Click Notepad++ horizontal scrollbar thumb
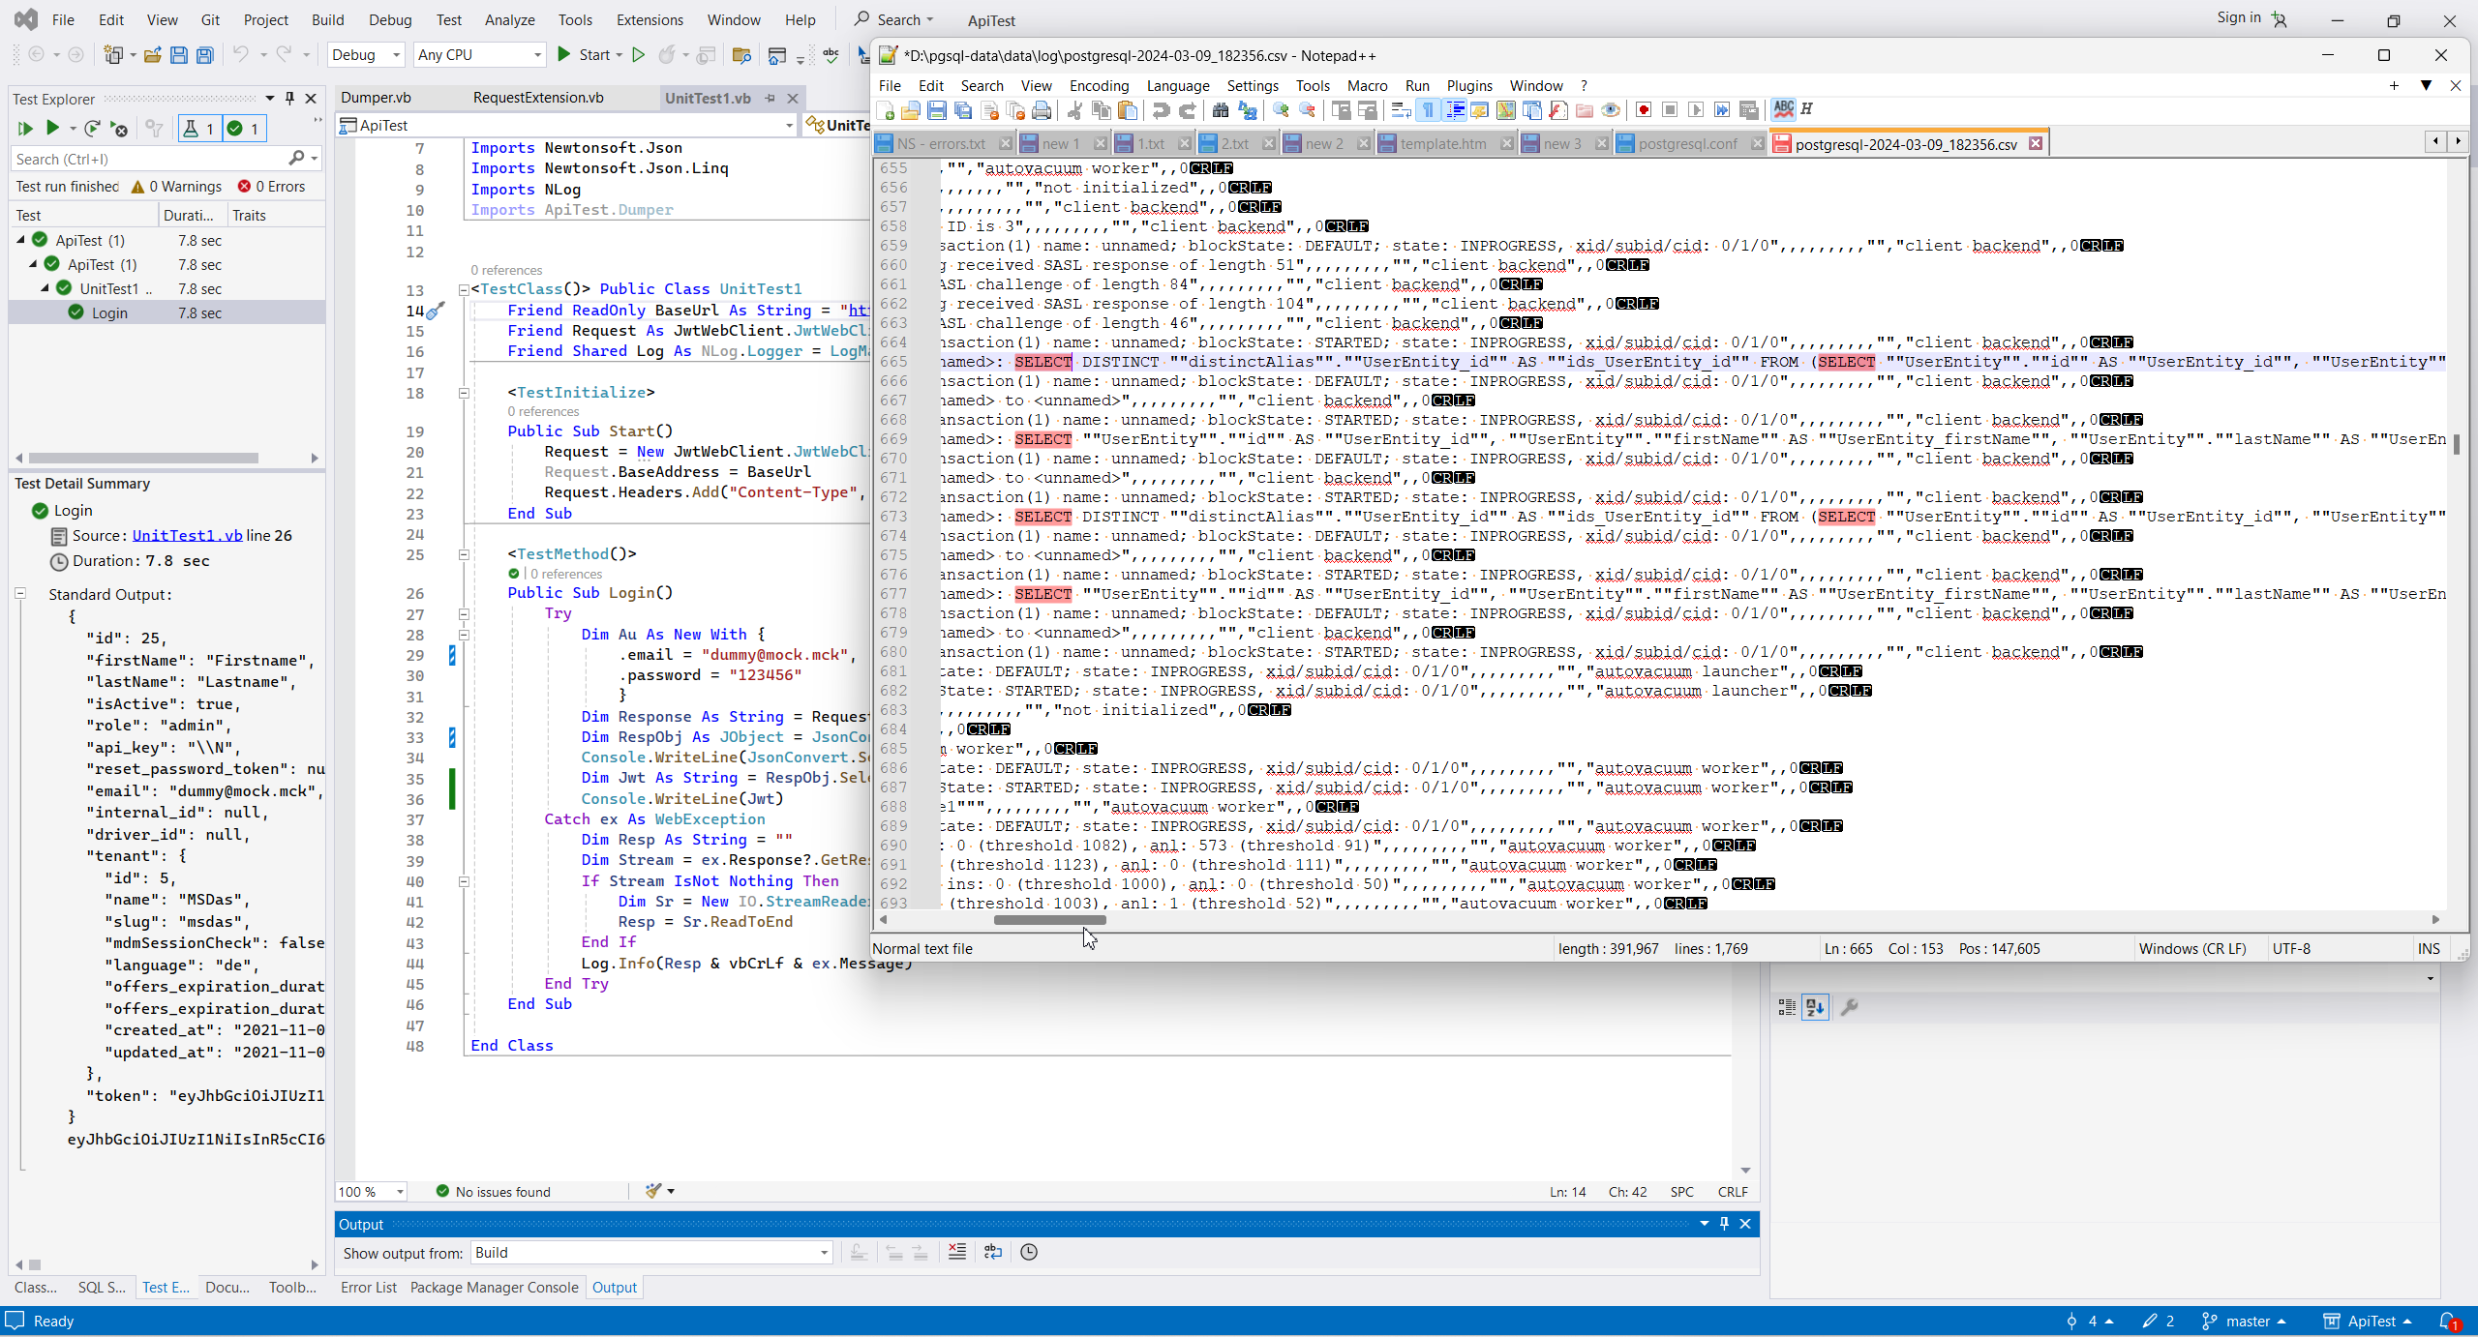Screen dimensions: 2478x1337 click(x=1049, y=920)
